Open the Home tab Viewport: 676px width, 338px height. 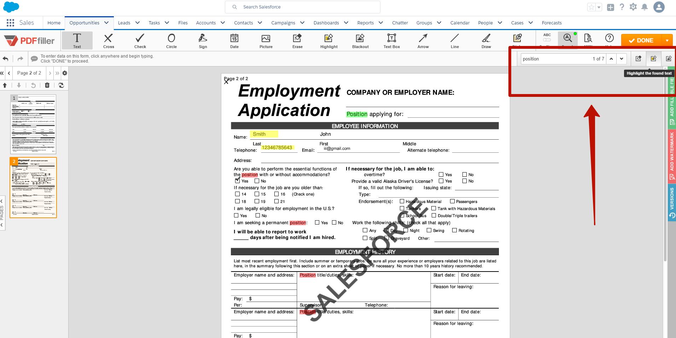[x=54, y=23]
